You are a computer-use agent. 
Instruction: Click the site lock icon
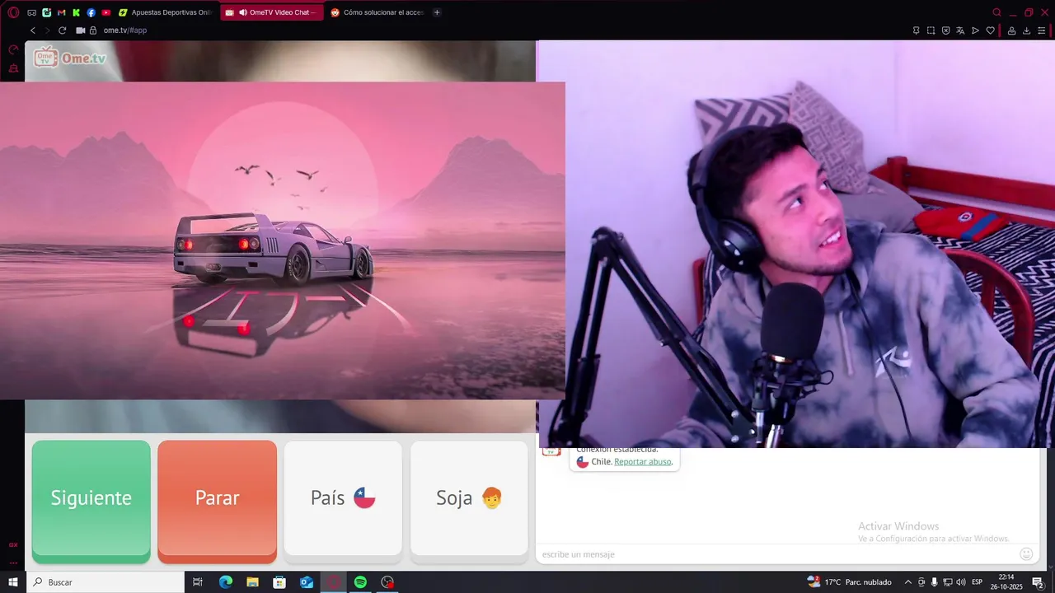click(x=93, y=30)
